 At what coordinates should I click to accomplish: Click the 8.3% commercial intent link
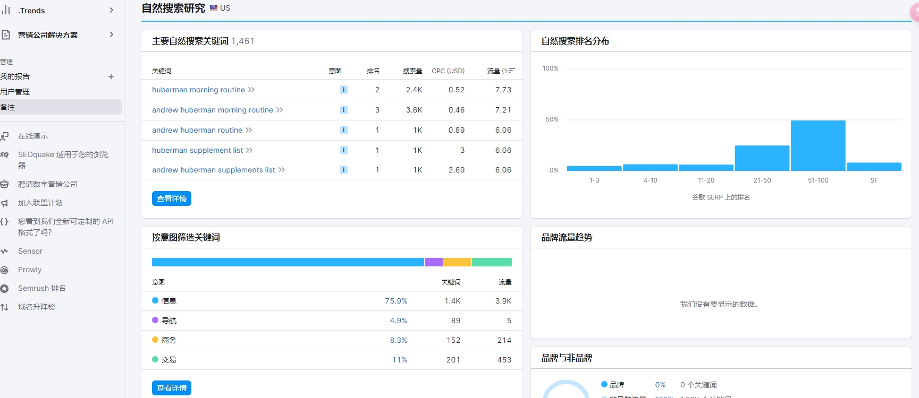(399, 340)
